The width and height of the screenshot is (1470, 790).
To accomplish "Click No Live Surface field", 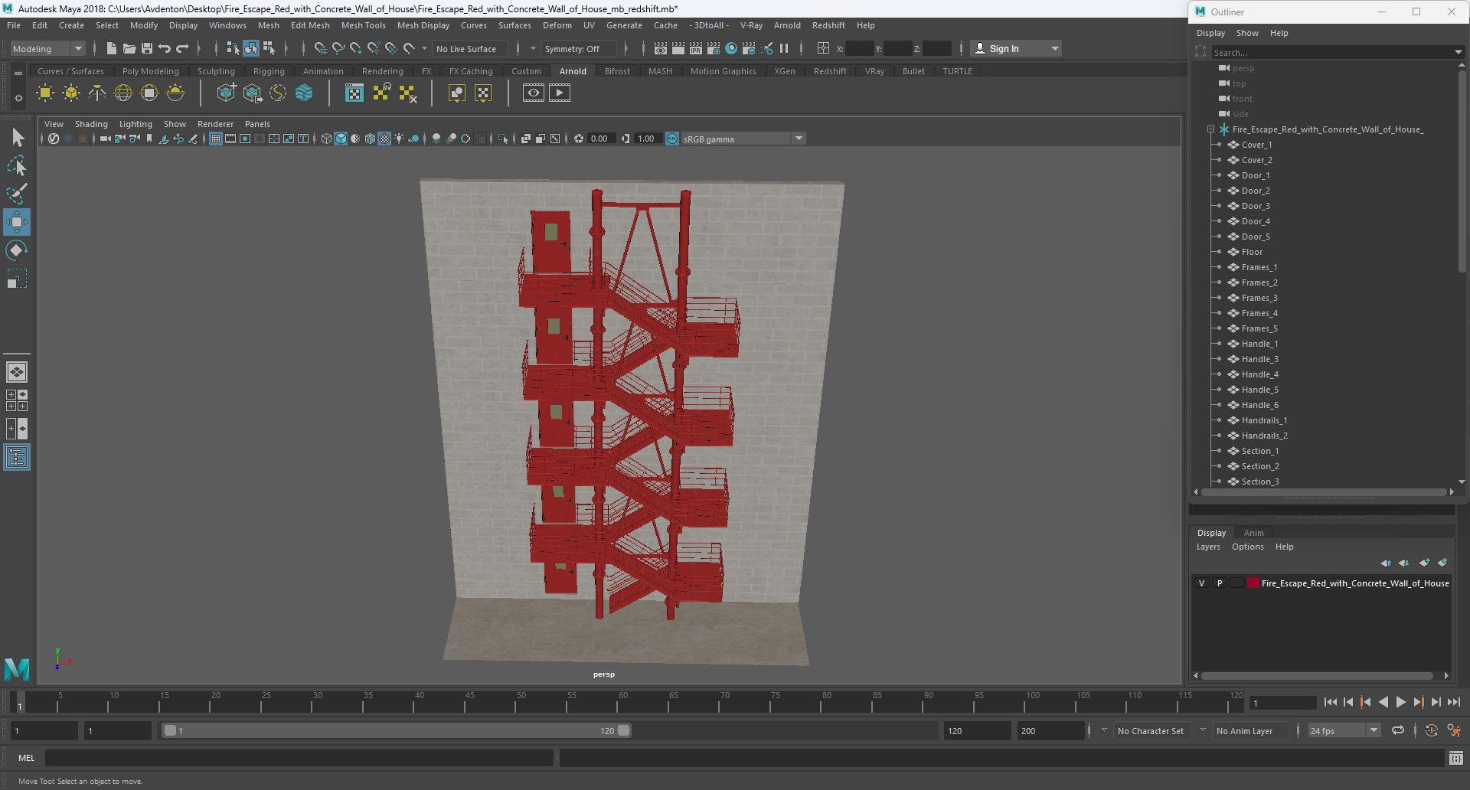I will point(469,48).
